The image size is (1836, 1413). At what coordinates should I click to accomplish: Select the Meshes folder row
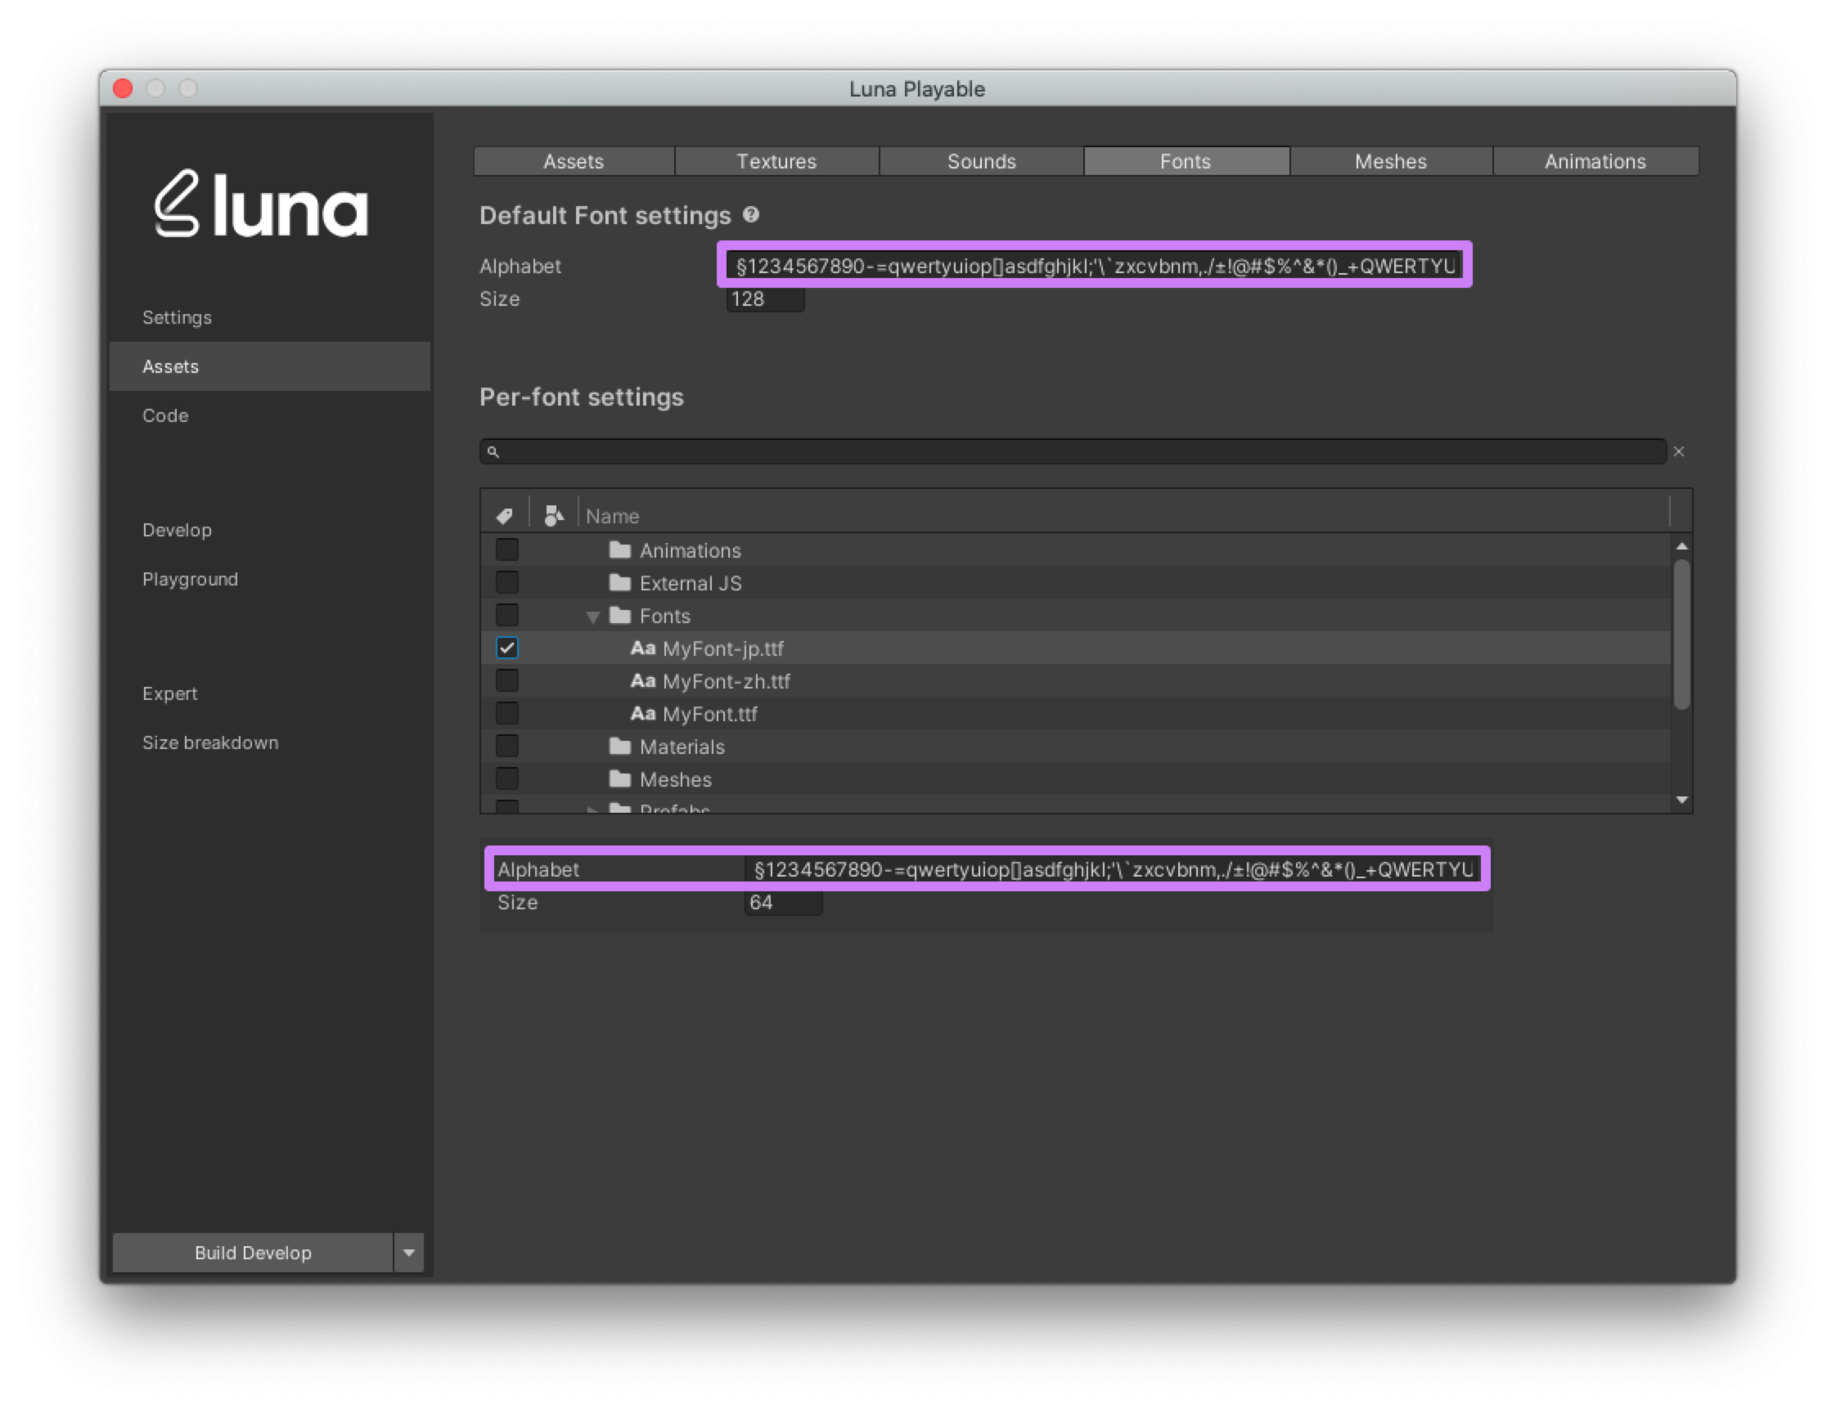1075,778
